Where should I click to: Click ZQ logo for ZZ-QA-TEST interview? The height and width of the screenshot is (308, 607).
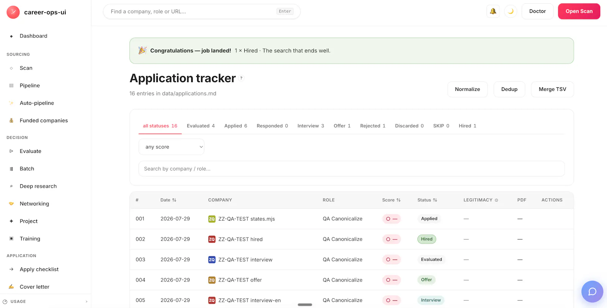(x=212, y=260)
